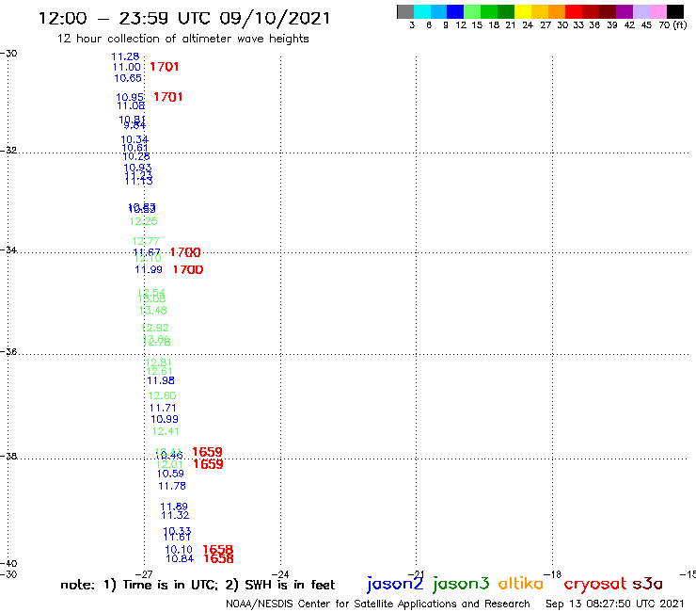Click the red 1658 time beside 10.84
The image size is (696, 612).
(218, 558)
